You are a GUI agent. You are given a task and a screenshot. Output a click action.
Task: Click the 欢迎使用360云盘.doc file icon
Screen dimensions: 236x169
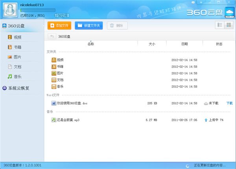(x=54, y=103)
